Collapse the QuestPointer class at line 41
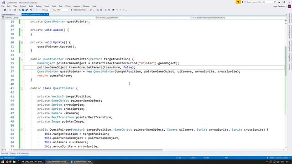This screenshot has width=292, height=164. click(22, 88)
